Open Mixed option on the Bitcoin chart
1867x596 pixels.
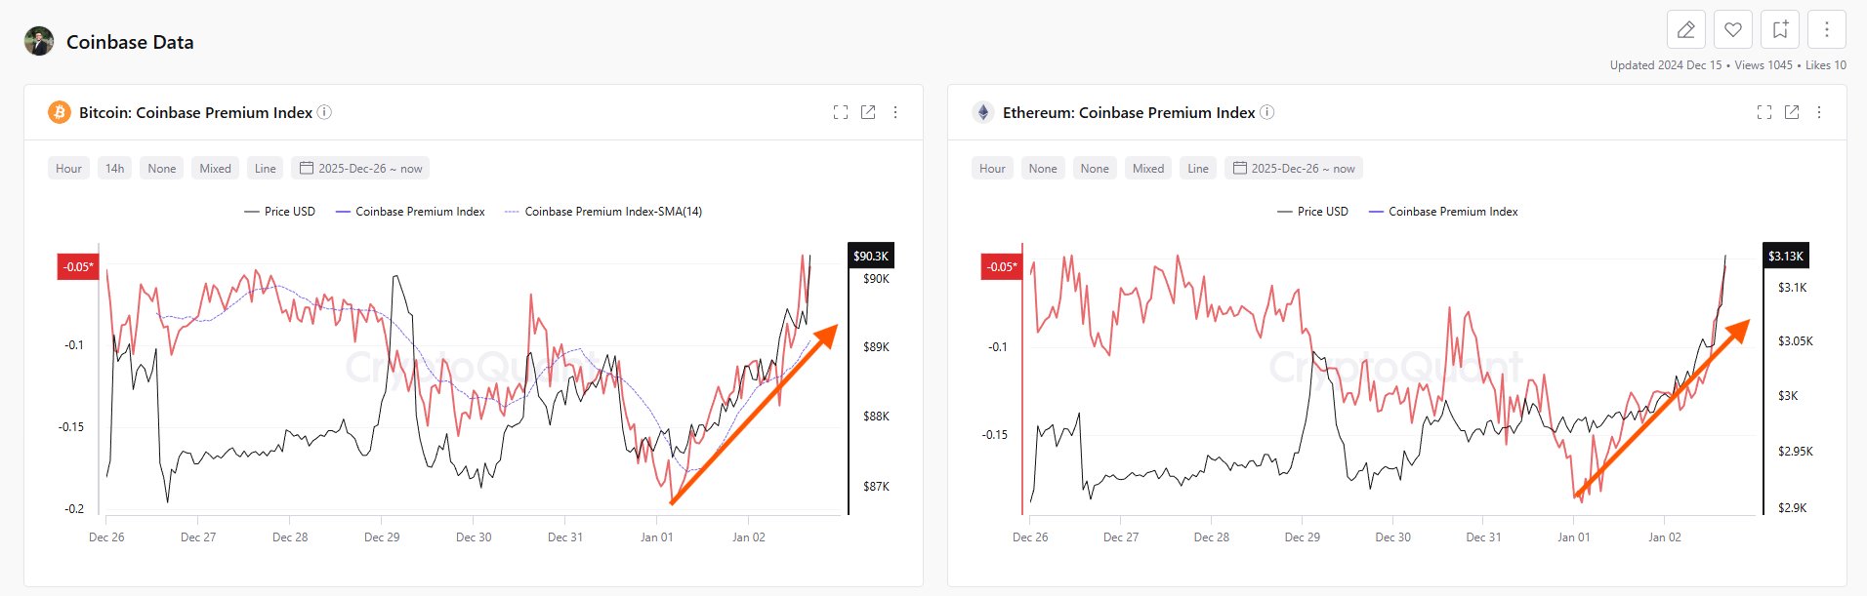[215, 169]
